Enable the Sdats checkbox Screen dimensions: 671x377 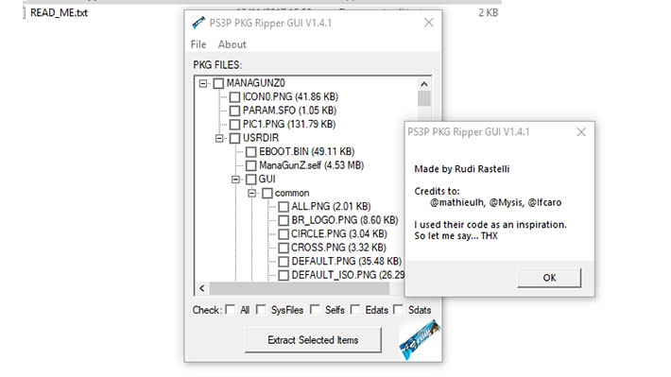(398, 309)
